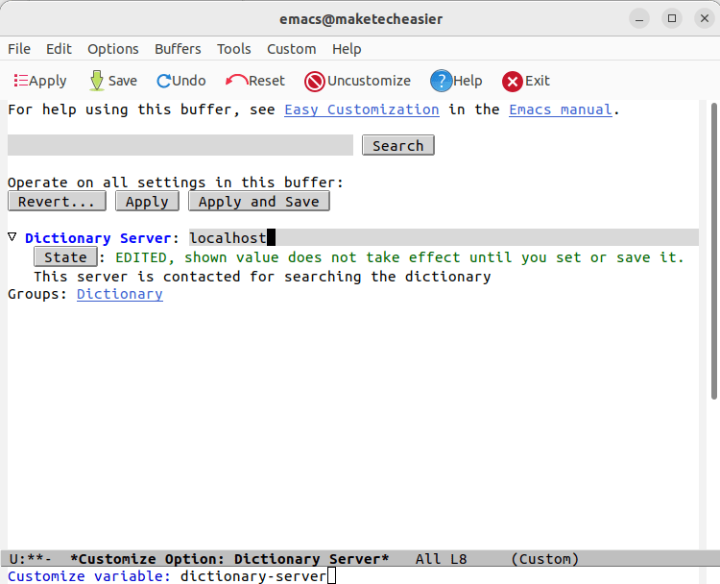Click the Dictionary Server option label
720x584 pixels.
[x=98, y=238]
